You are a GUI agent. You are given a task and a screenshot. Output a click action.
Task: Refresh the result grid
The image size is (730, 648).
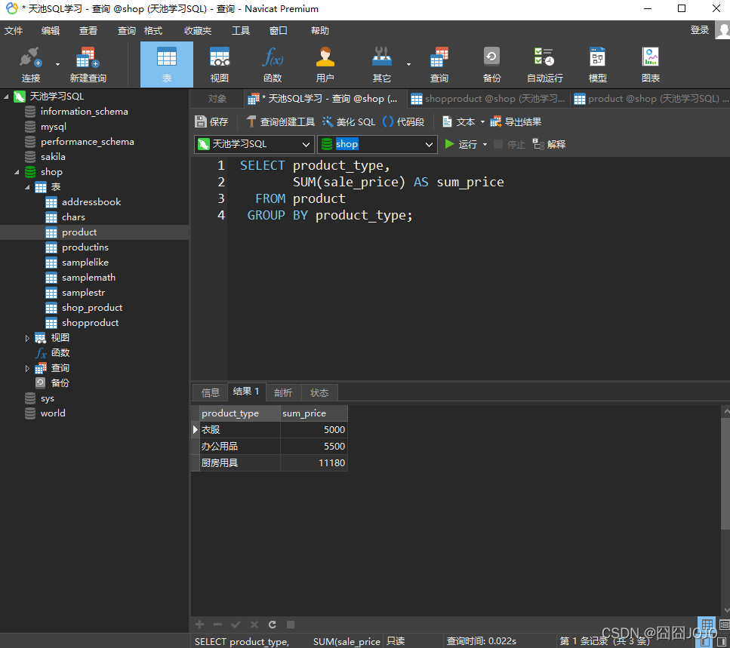(x=273, y=625)
